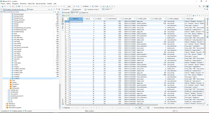
Task: Click the transaction lock icon in toolbar
Action: pos(78,6)
